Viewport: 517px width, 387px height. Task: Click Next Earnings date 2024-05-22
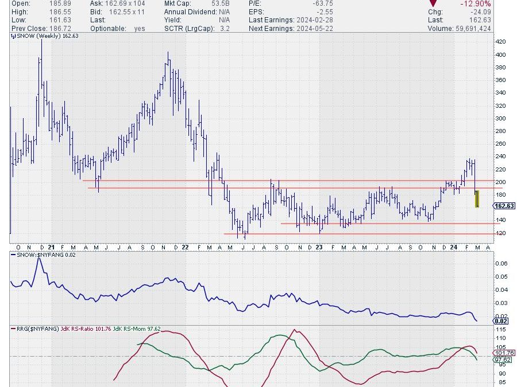pyautogui.click(x=315, y=28)
